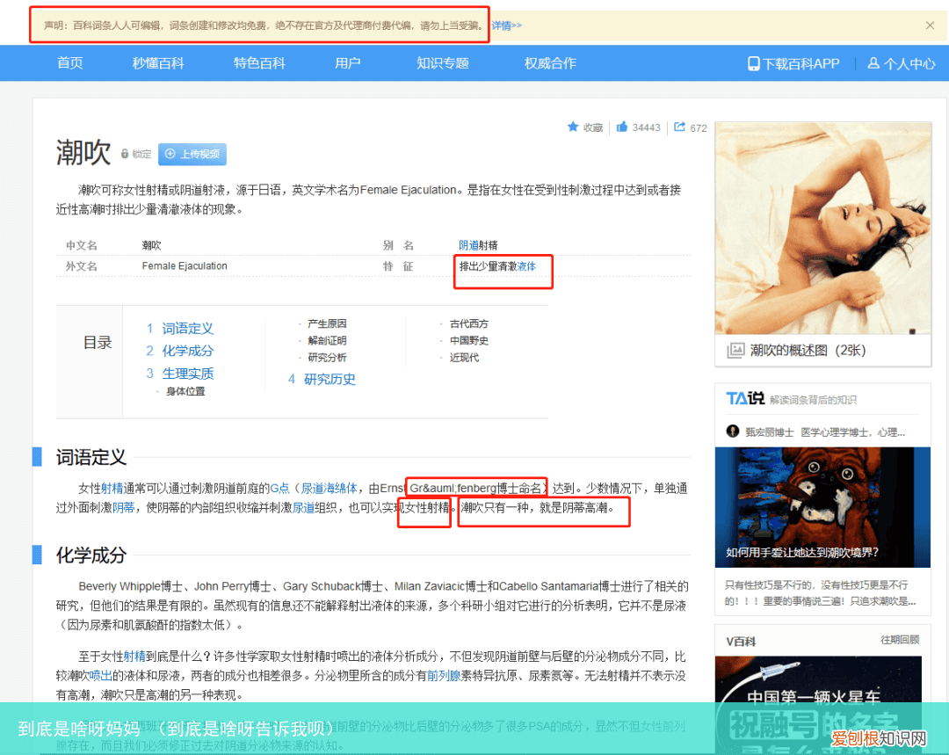Image resolution: width=949 pixels, height=755 pixels.
Task: Jump to 产生原因 sub-entry
Action: 327,323
